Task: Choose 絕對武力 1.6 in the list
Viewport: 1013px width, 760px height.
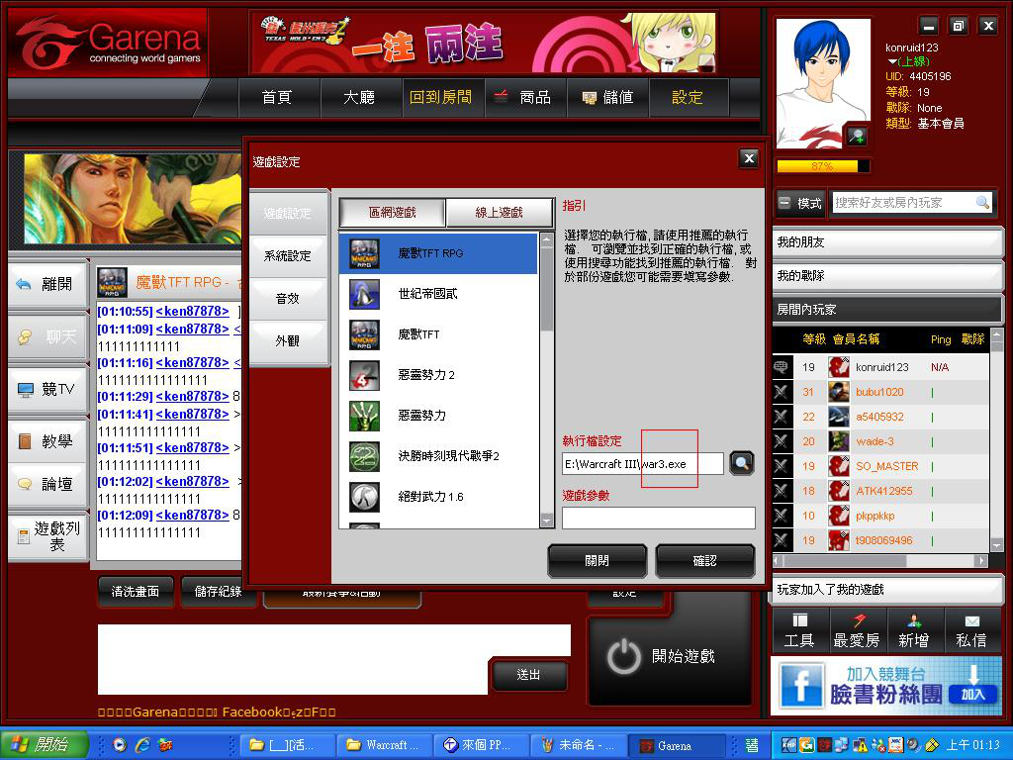Action: click(438, 497)
